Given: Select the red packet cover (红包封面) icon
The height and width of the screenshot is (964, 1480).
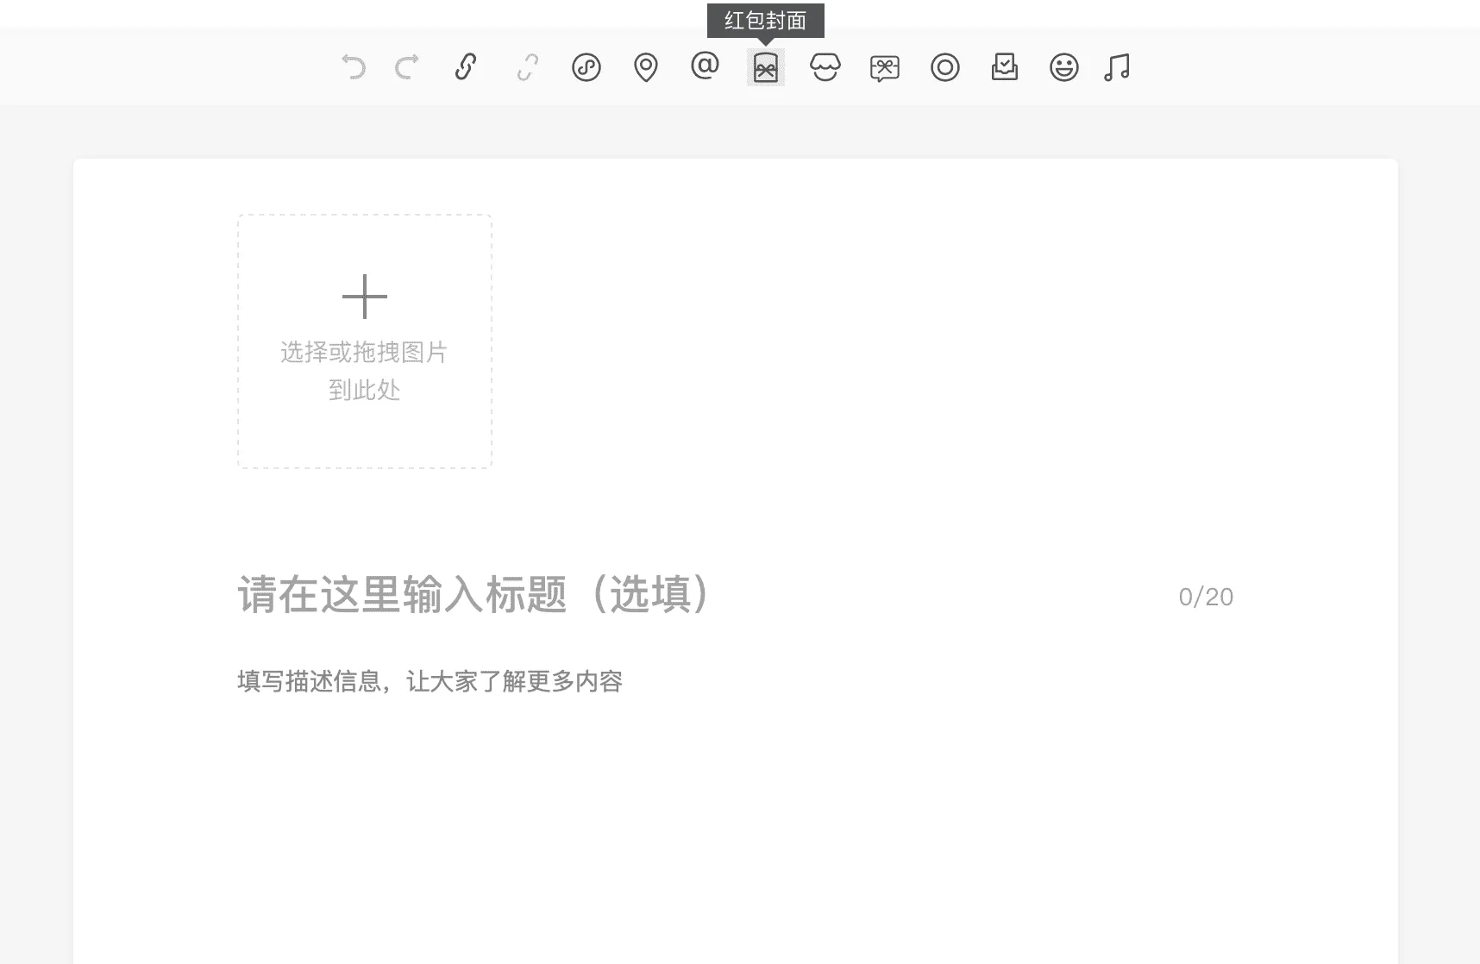Looking at the screenshot, I should click(765, 66).
